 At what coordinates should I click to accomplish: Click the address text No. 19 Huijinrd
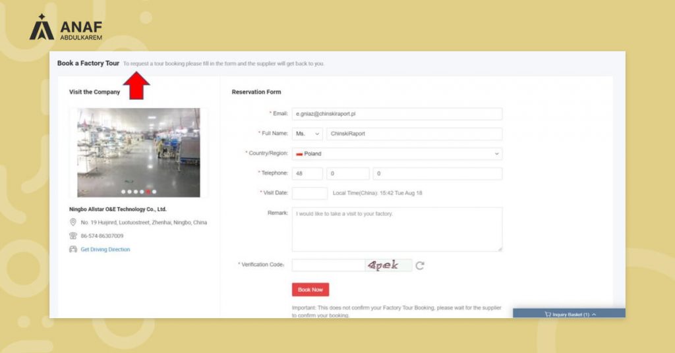144,223
